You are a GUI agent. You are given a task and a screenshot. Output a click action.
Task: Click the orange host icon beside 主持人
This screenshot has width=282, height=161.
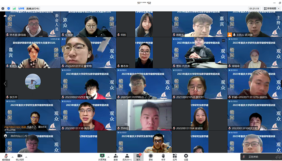tap(230, 34)
